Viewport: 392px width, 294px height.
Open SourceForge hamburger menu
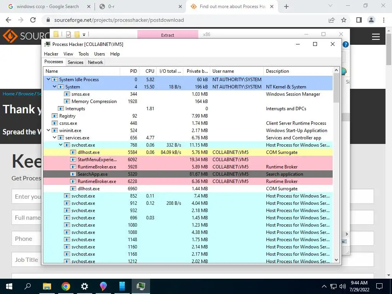[x=376, y=37]
